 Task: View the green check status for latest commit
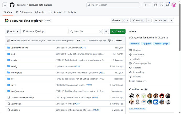click(x=84, y=41)
